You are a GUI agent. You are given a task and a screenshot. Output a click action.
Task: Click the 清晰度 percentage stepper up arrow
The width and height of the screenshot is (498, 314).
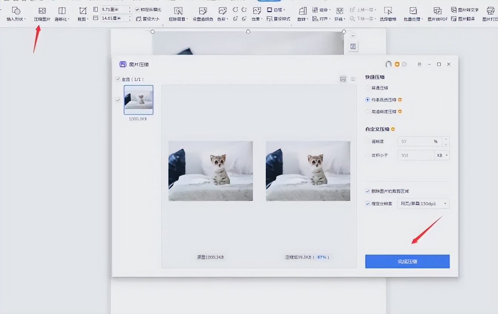point(446,139)
